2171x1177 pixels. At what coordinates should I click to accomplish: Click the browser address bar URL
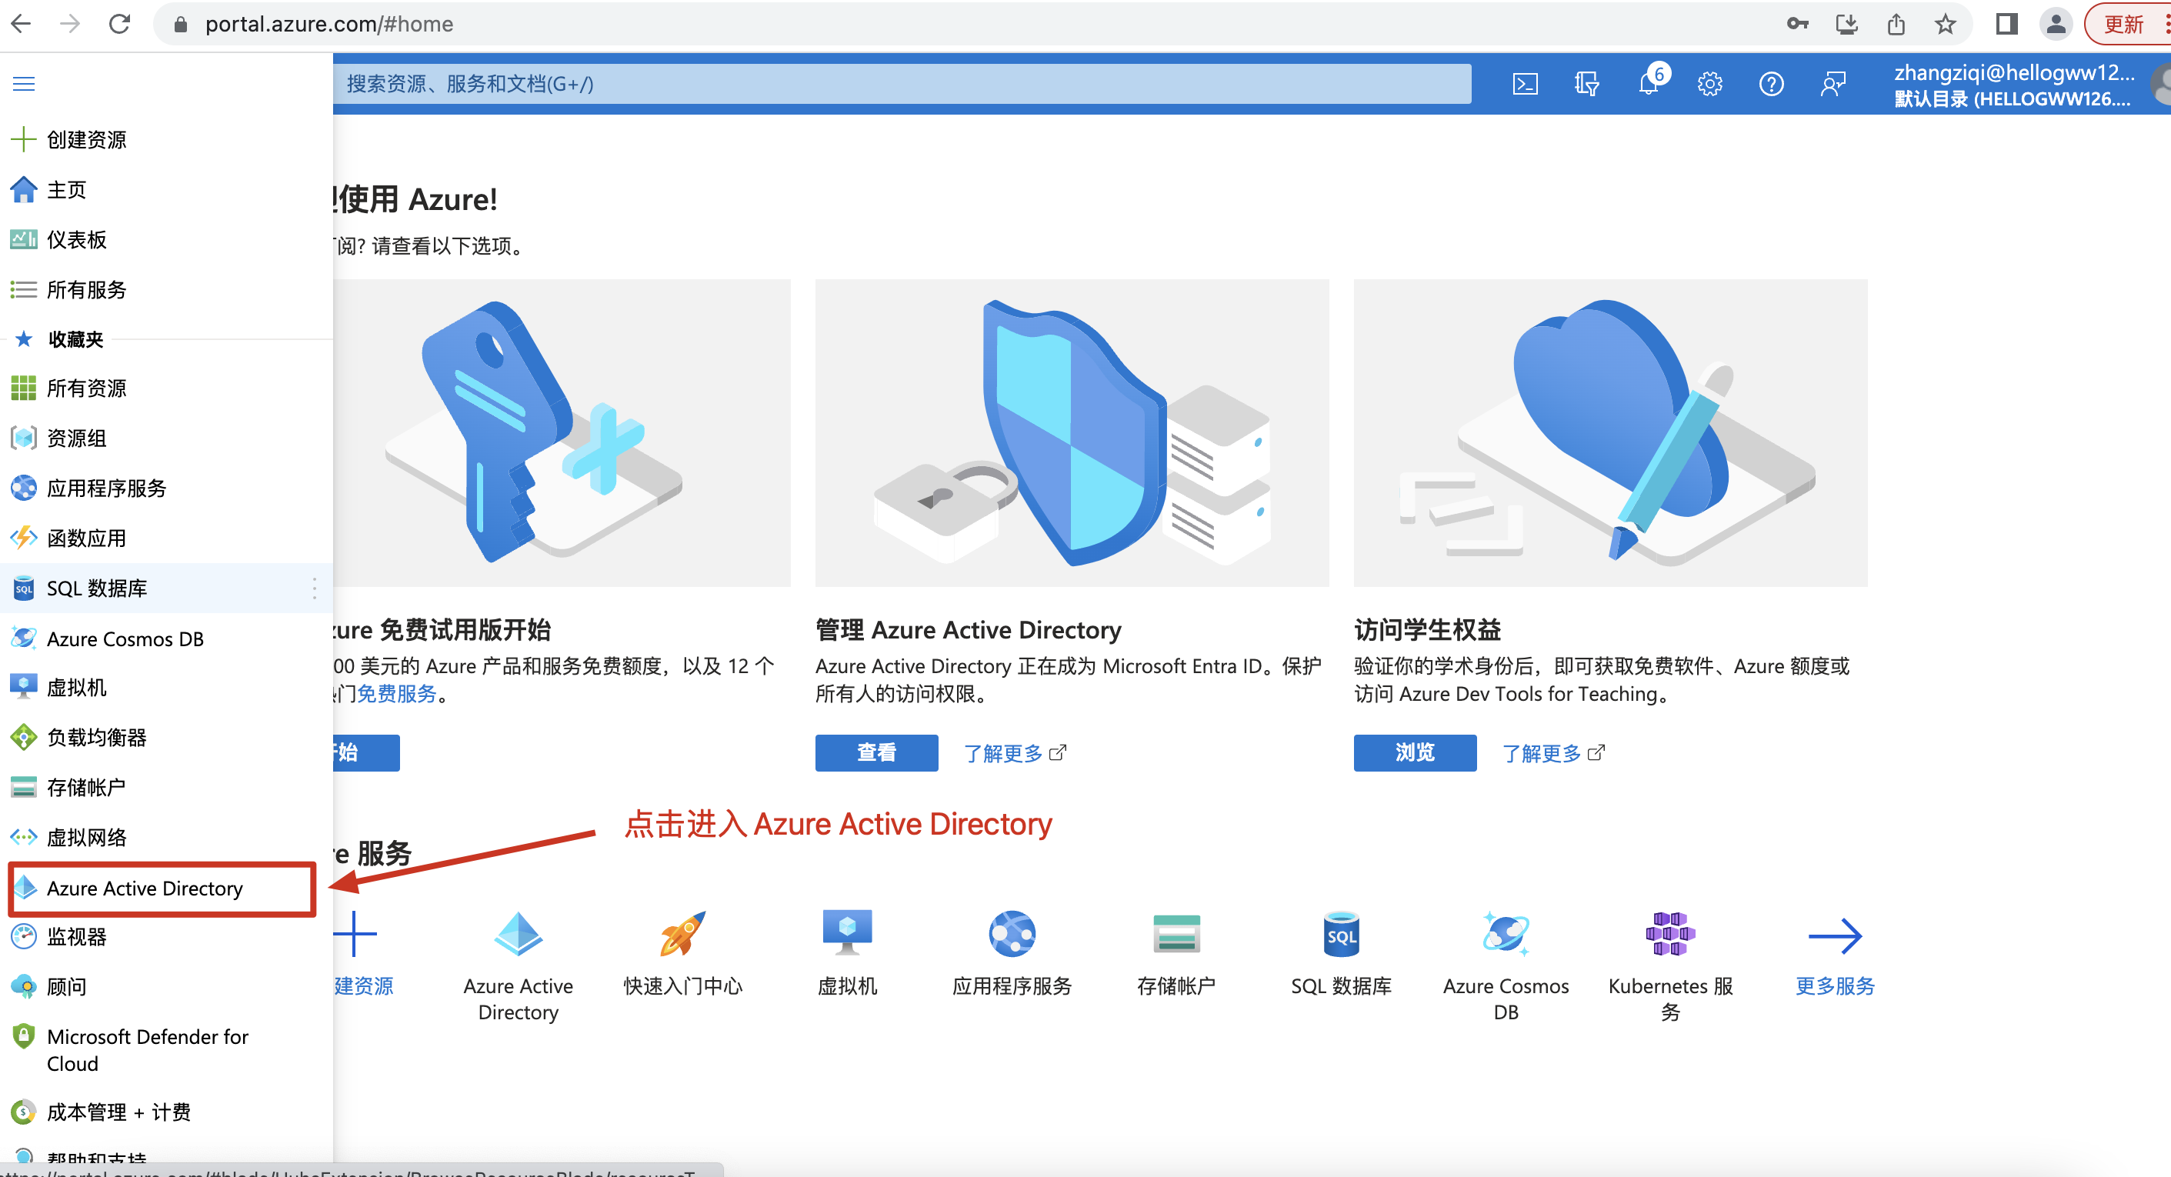[x=328, y=24]
